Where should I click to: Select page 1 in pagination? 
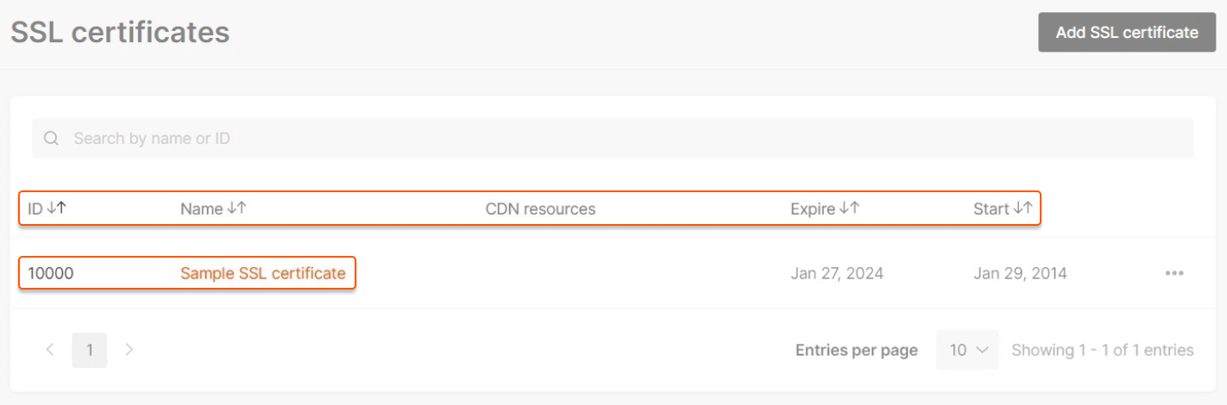click(90, 351)
